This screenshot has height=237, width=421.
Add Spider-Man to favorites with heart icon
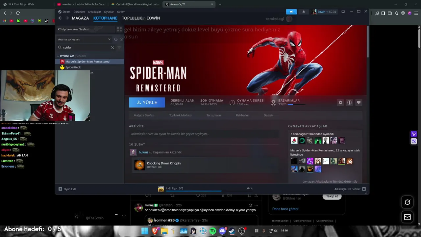[359, 102]
